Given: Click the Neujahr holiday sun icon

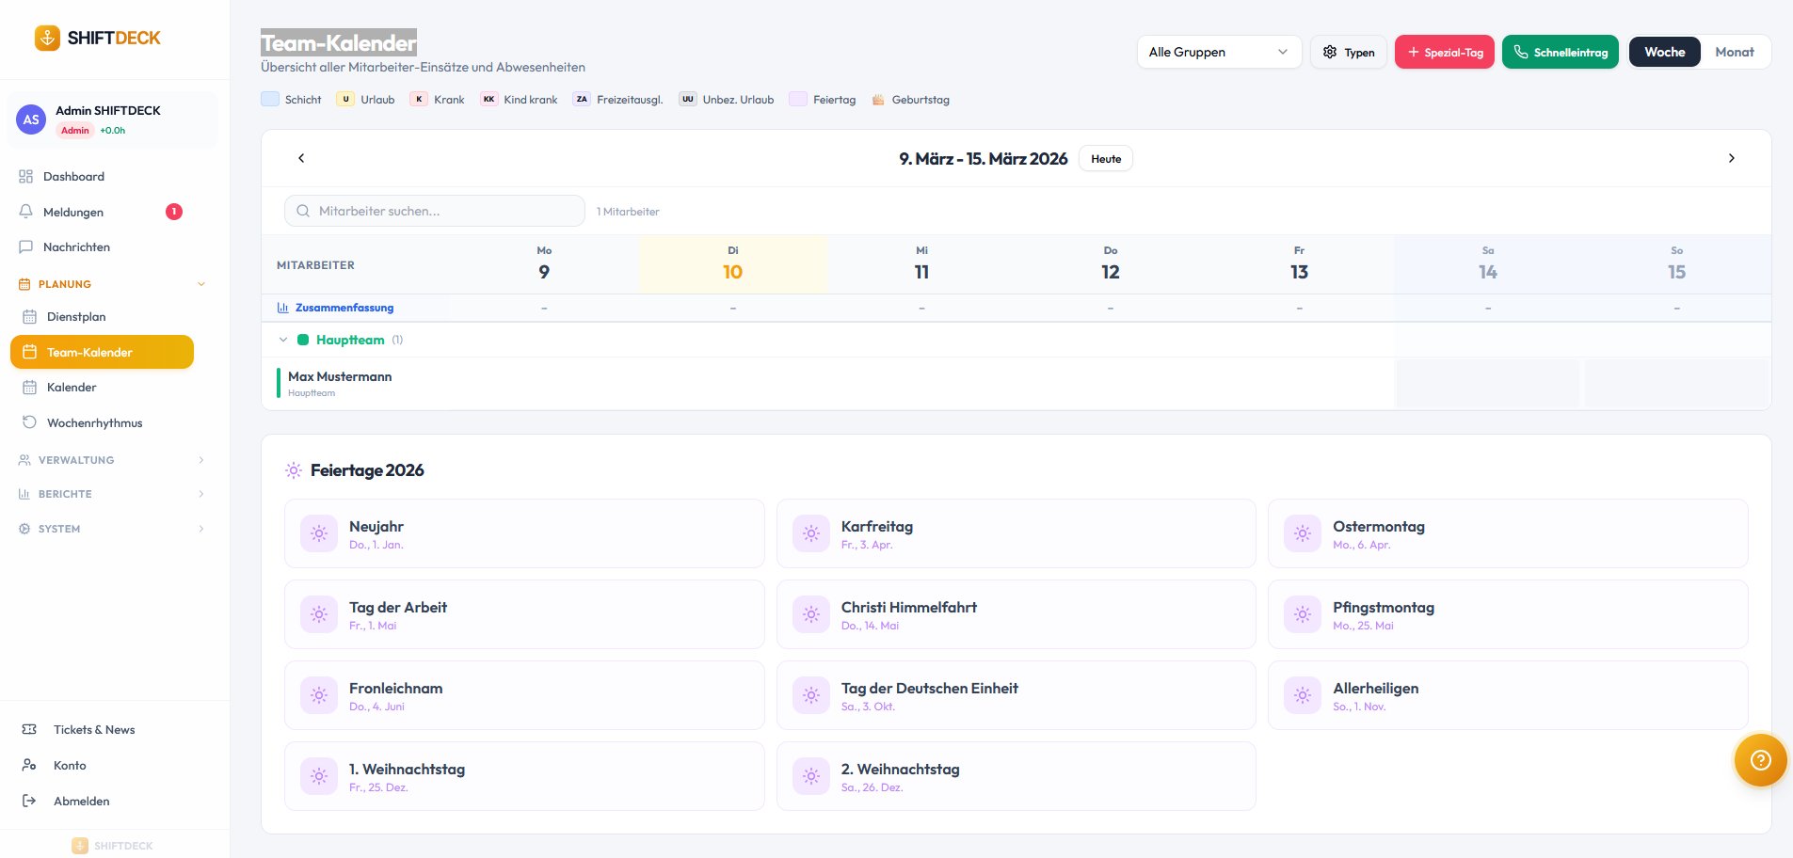Looking at the screenshot, I should 319,533.
